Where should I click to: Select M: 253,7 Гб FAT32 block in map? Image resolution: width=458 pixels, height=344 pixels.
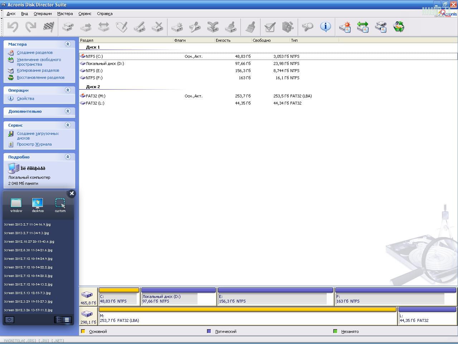[248, 316]
